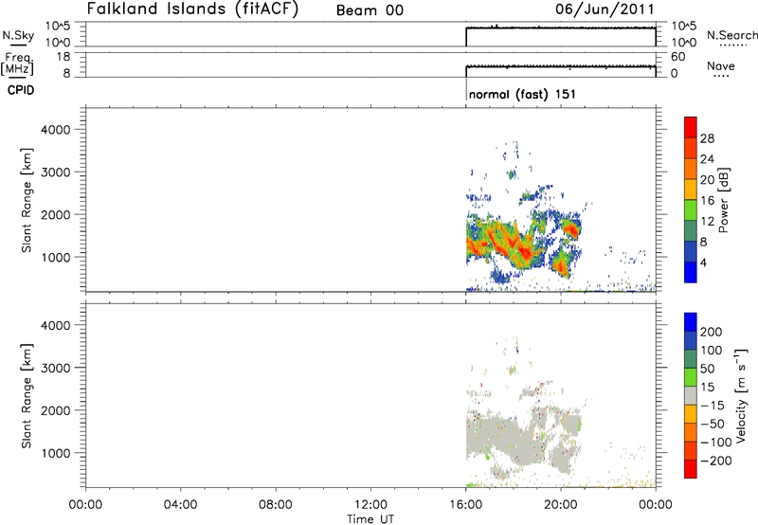
Task: Click the red bottom of the Velocity colorbar
Action: tap(691, 469)
